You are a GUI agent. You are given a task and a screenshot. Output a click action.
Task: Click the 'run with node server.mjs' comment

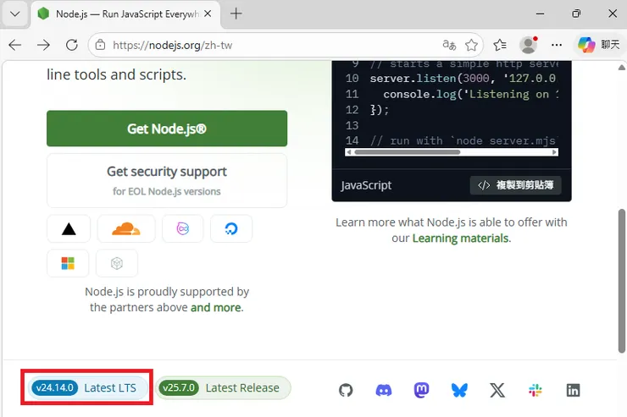click(463, 140)
